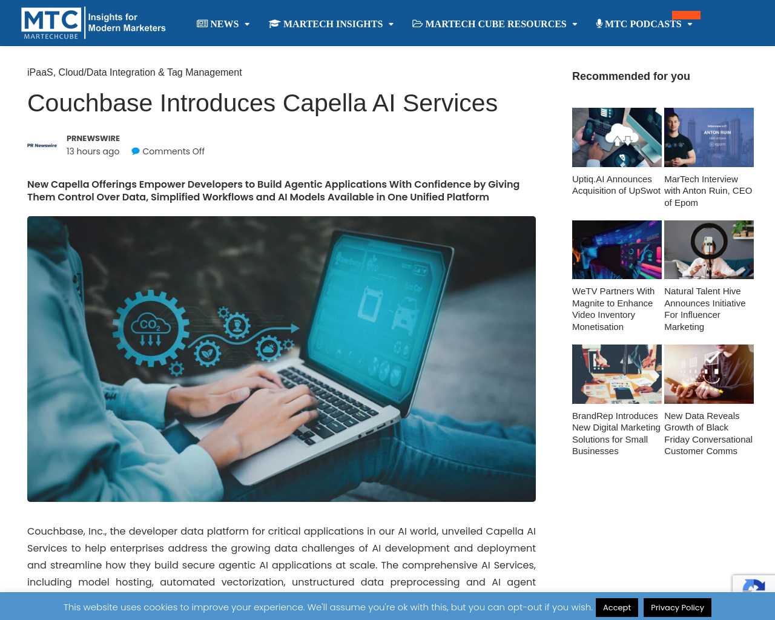This screenshot has height=620, width=775.
Task: Expand the Martech Cube Resources dropdown arrow
Action: (x=575, y=24)
